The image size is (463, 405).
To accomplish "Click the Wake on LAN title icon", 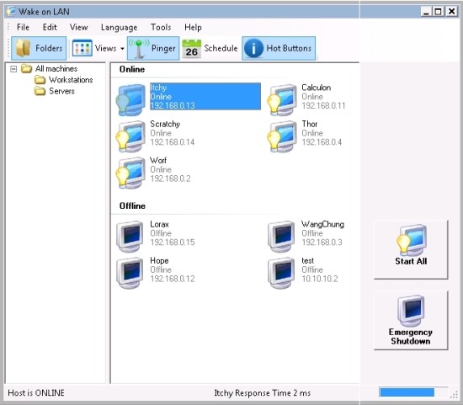I will [11, 11].
